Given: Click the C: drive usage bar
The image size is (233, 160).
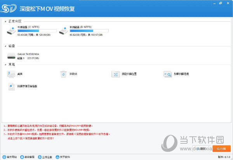Looking at the screenshot, I should (37, 31).
